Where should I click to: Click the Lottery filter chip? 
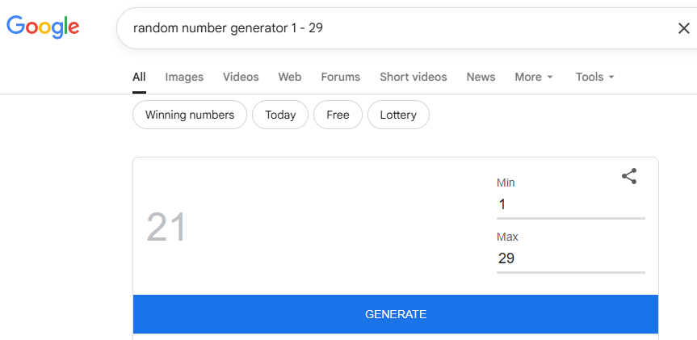[x=398, y=115]
